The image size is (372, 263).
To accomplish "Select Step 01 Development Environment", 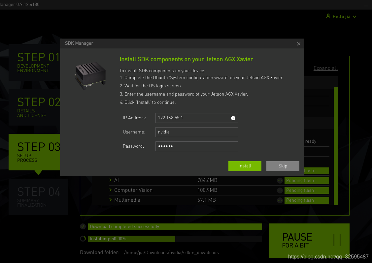I will tap(34, 62).
